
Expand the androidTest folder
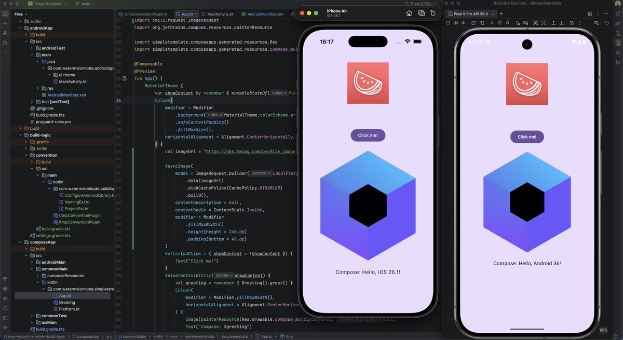32,48
